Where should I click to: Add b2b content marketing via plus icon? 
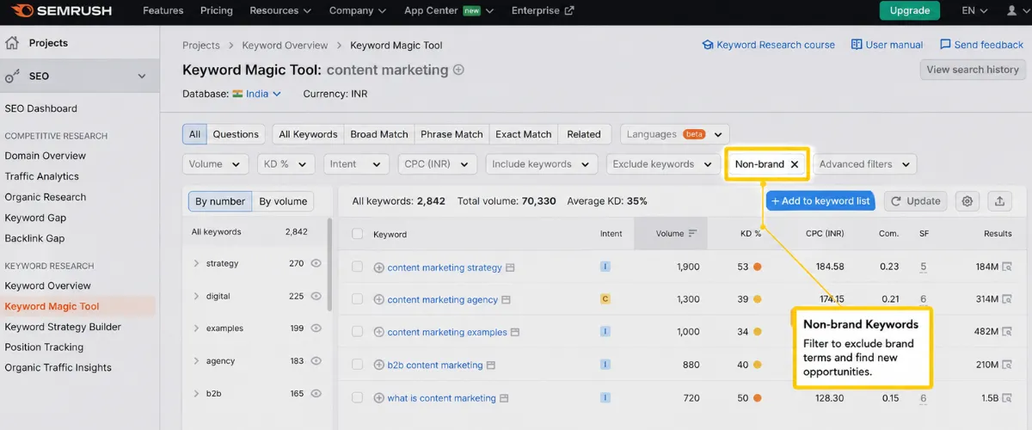[x=379, y=365]
